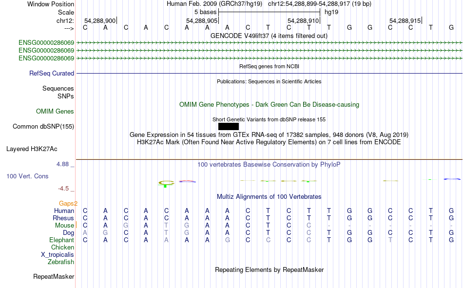
Task: Click the Chicken species row label
Action: 62,247
